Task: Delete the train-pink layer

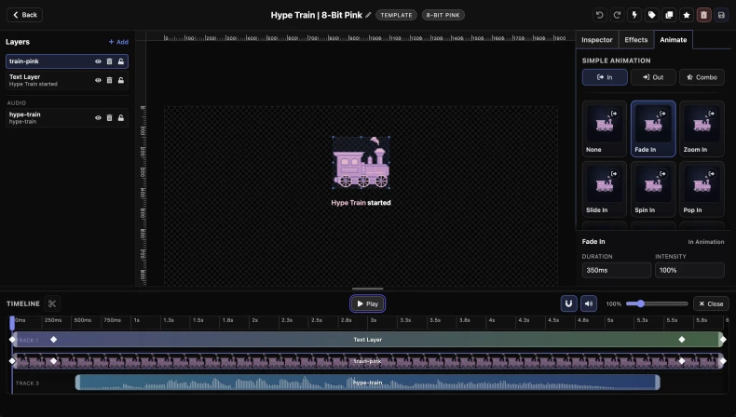Action: pyautogui.click(x=109, y=61)
